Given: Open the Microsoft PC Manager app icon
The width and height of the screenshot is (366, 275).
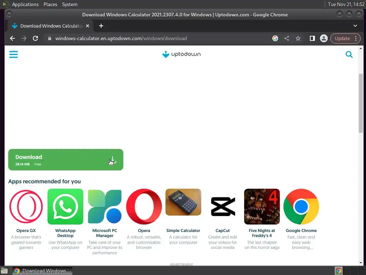Looking at the screenshot, I should (105, 207).
